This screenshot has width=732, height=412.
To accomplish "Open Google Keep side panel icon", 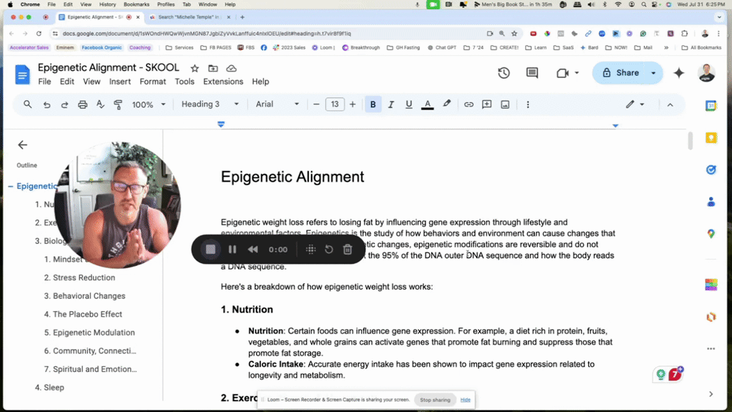I will click(x=711, y=138).
